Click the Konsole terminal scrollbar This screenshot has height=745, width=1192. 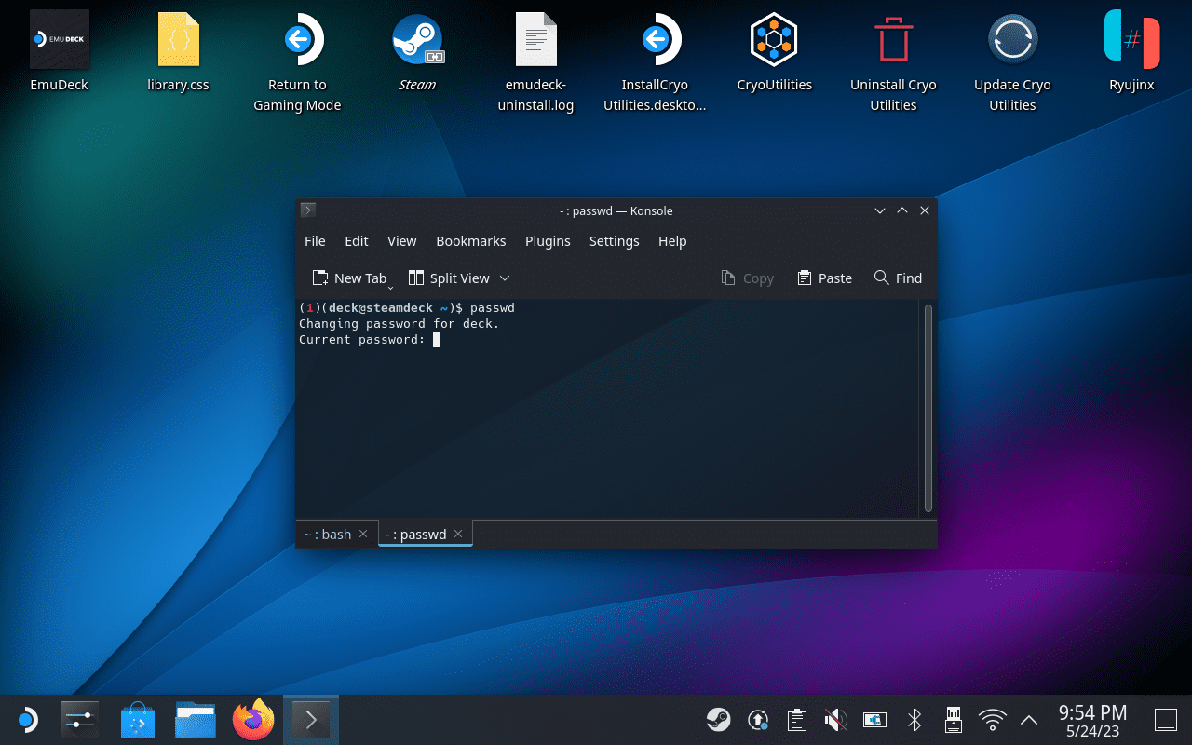tap(928, 408)
